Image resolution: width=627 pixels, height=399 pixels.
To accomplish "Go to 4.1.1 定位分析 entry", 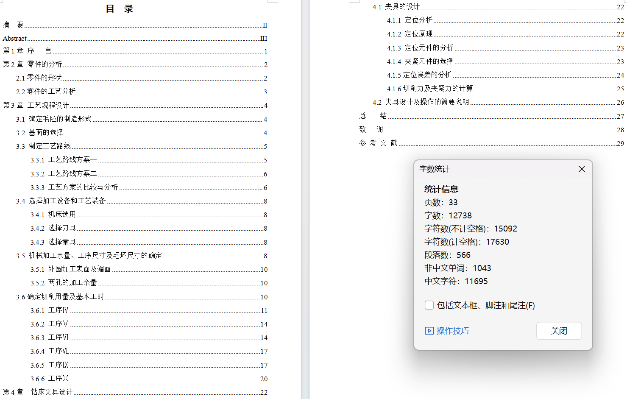I will [x=505, y=20].
